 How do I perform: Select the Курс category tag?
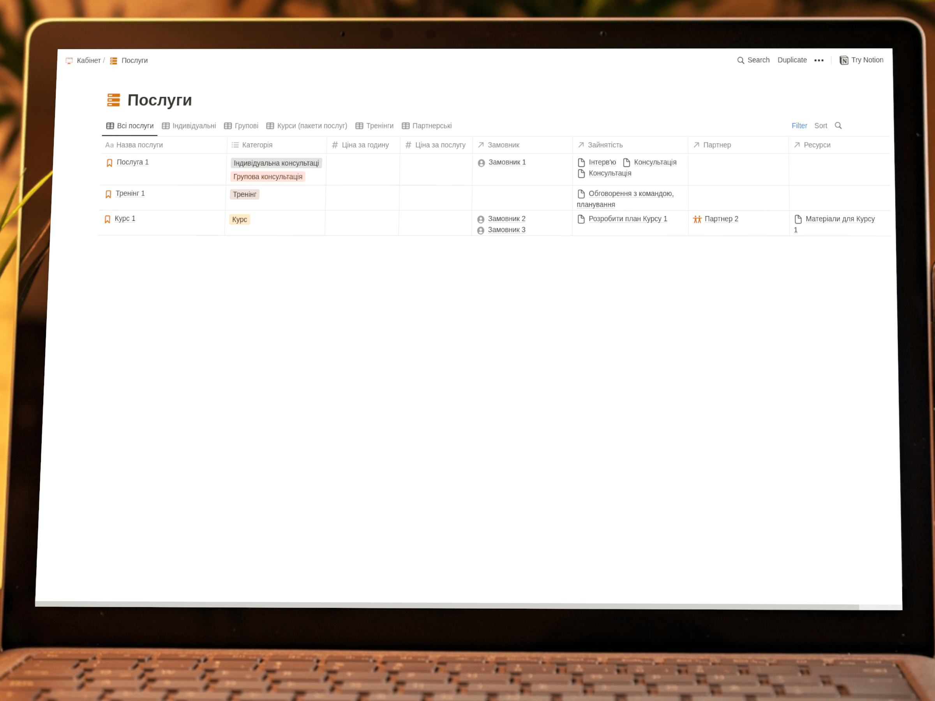239,219
